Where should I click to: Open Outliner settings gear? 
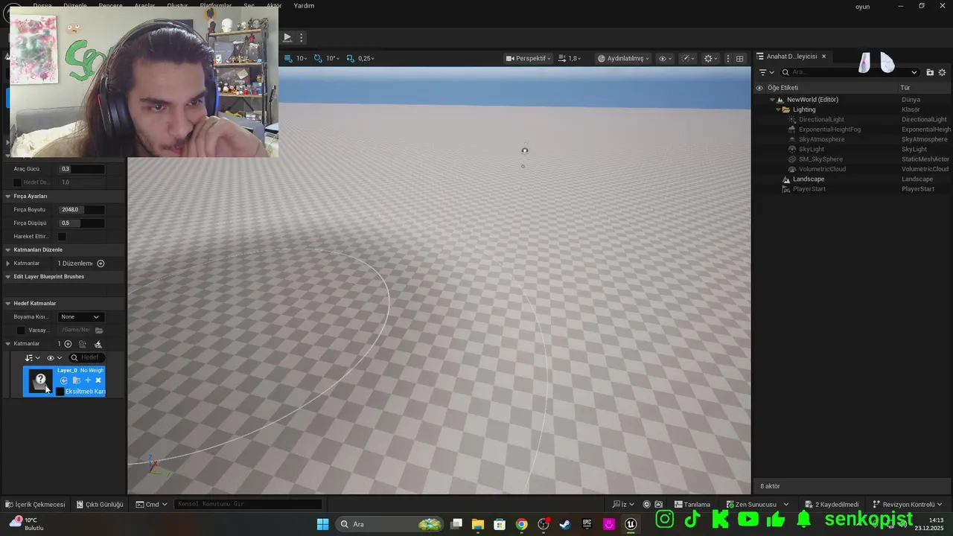942,72
